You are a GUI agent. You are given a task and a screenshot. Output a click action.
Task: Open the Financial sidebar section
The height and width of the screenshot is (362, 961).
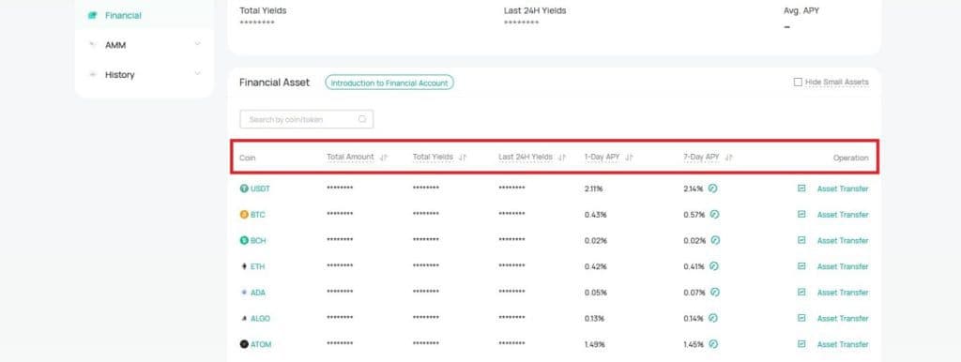coord(144,15)
